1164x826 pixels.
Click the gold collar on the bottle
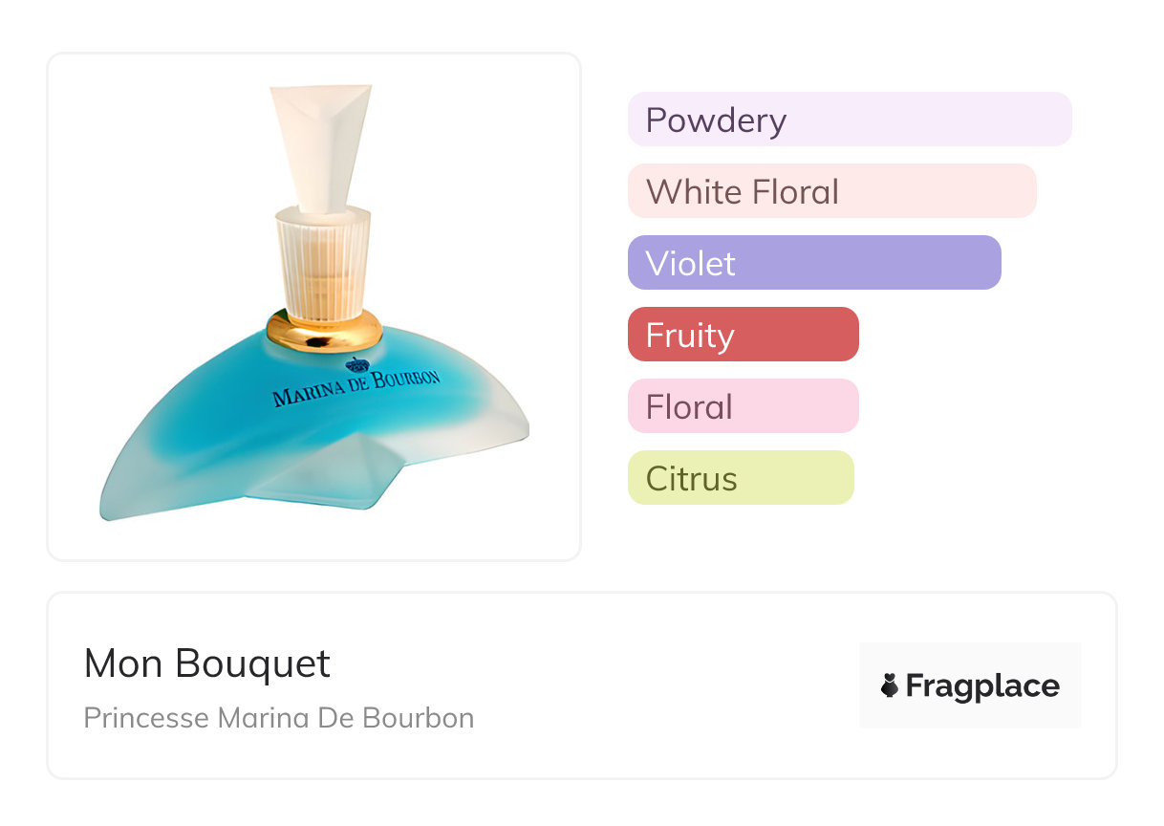coord(325,331)
